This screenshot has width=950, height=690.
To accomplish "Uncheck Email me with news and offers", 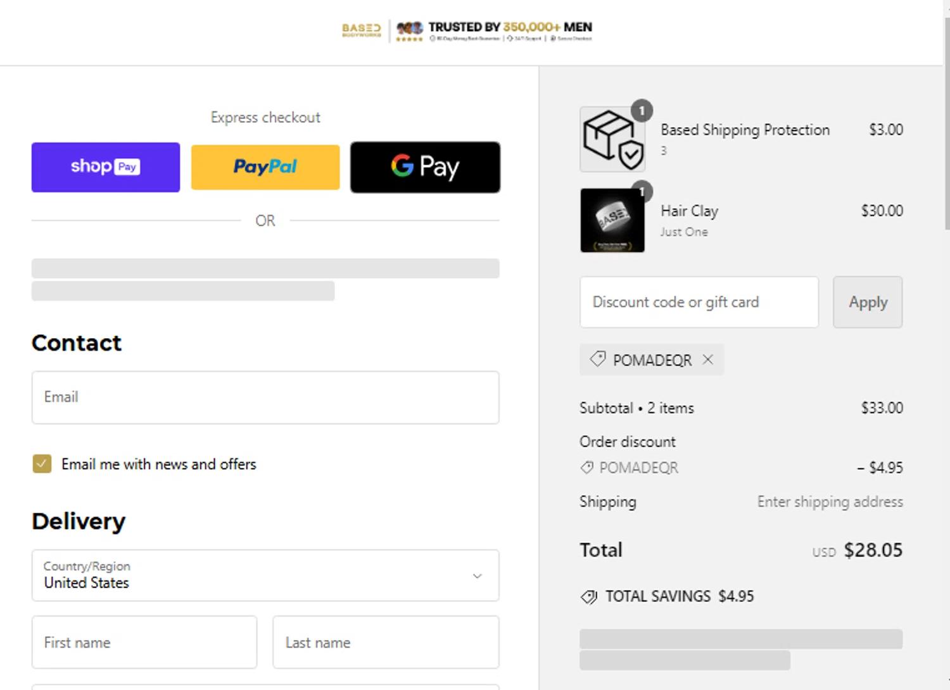I will [42, 464].
